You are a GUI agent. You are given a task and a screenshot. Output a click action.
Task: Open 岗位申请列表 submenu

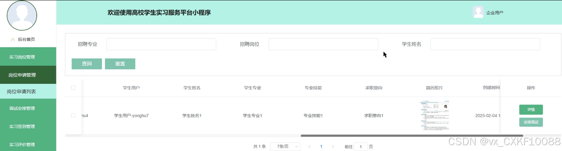tap(28, 91)
